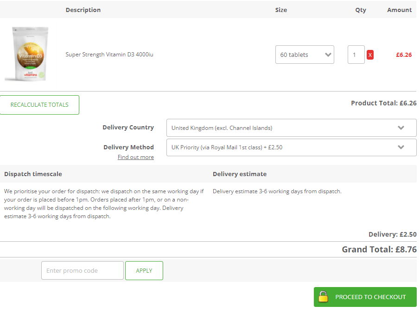Expand the Delivery Country dropdown
The height and width of the screenshot is (312, 420).
(x=291, y=128)
